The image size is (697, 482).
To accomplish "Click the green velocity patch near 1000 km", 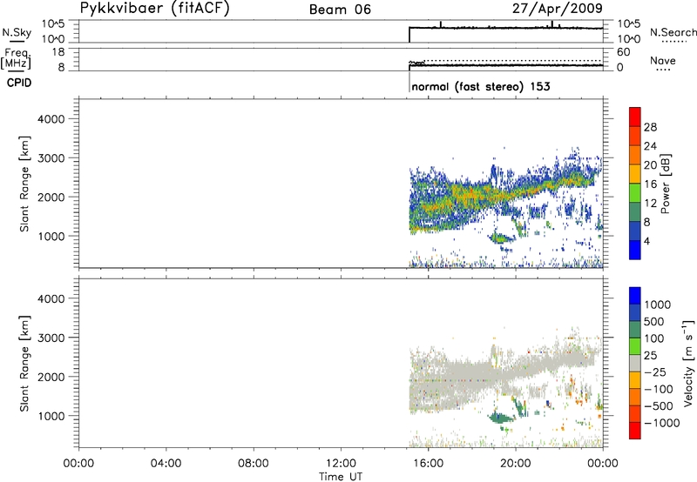I will click(x=501, y=418).
